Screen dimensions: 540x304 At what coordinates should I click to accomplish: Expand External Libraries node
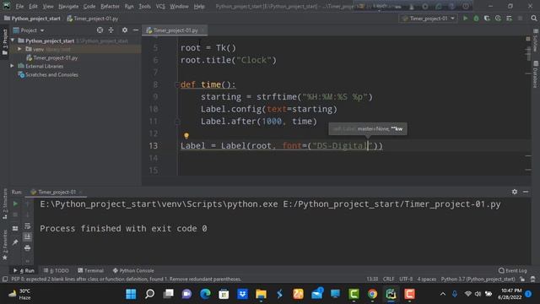(x=13, y=66)
